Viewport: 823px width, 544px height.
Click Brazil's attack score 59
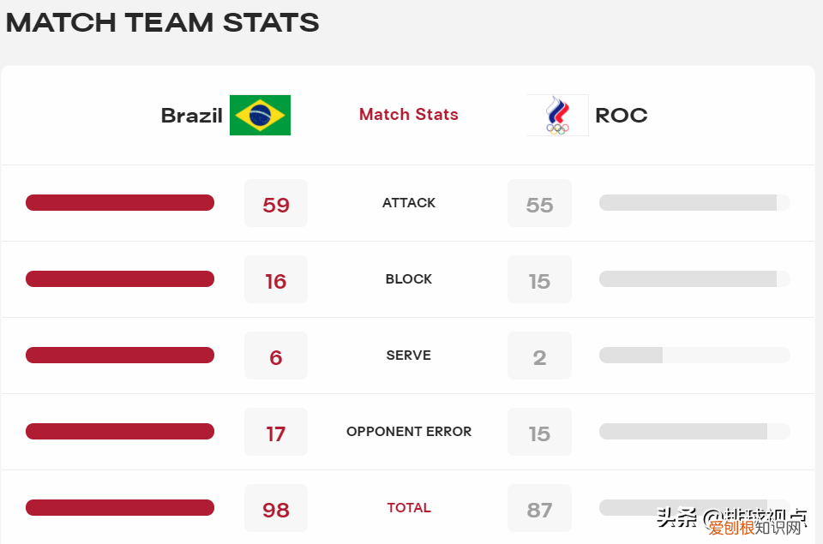[x=276, y=204]
